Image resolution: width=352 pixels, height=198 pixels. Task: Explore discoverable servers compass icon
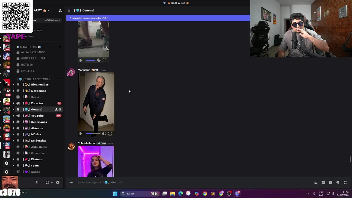(7, 172)
